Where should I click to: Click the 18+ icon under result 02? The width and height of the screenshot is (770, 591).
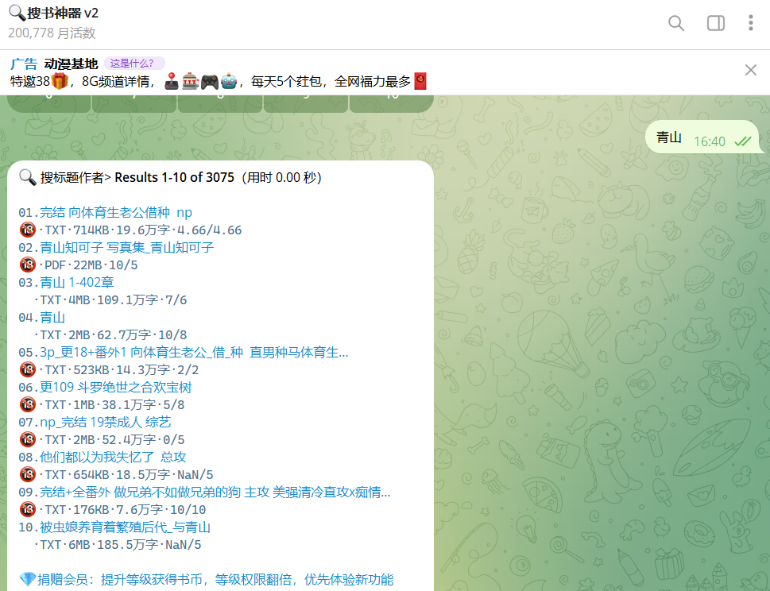28,265
